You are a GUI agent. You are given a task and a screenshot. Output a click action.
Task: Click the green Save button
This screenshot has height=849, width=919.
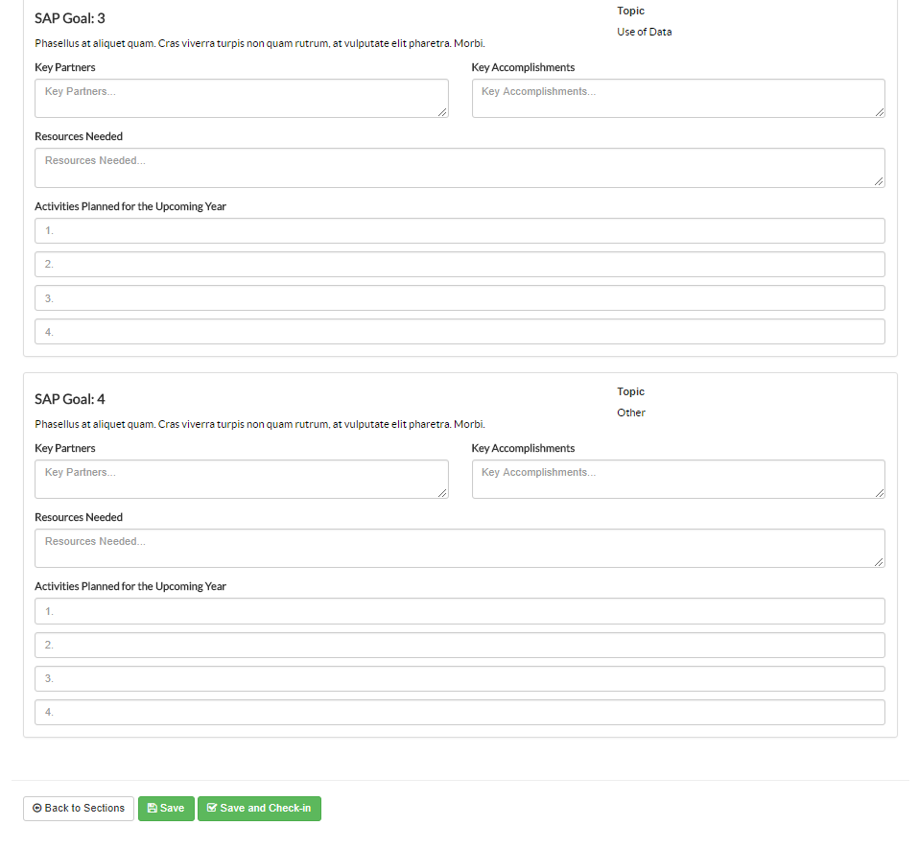pos(166,809)
